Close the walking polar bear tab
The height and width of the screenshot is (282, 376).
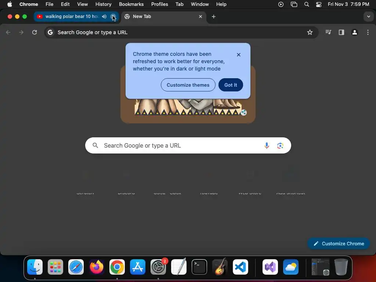113,17
